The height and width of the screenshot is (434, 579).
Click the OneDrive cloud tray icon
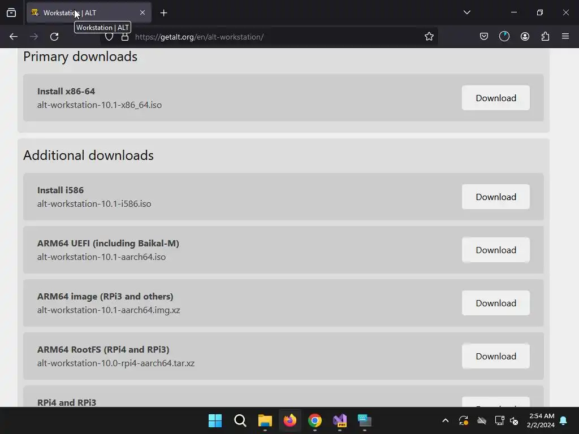(x=482, y=420)
